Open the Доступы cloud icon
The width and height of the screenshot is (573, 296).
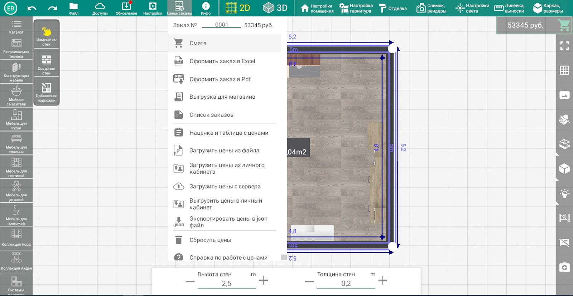(x=100, y=8)
